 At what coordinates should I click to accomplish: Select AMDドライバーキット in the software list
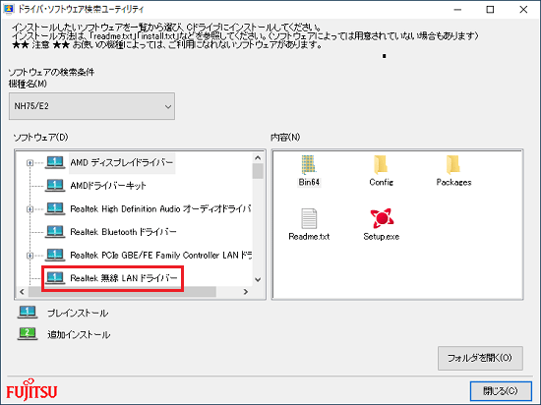(x=108, y=186)
